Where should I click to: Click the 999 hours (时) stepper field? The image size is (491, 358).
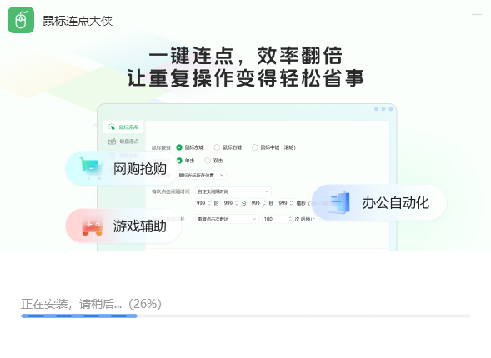[203, 203]
